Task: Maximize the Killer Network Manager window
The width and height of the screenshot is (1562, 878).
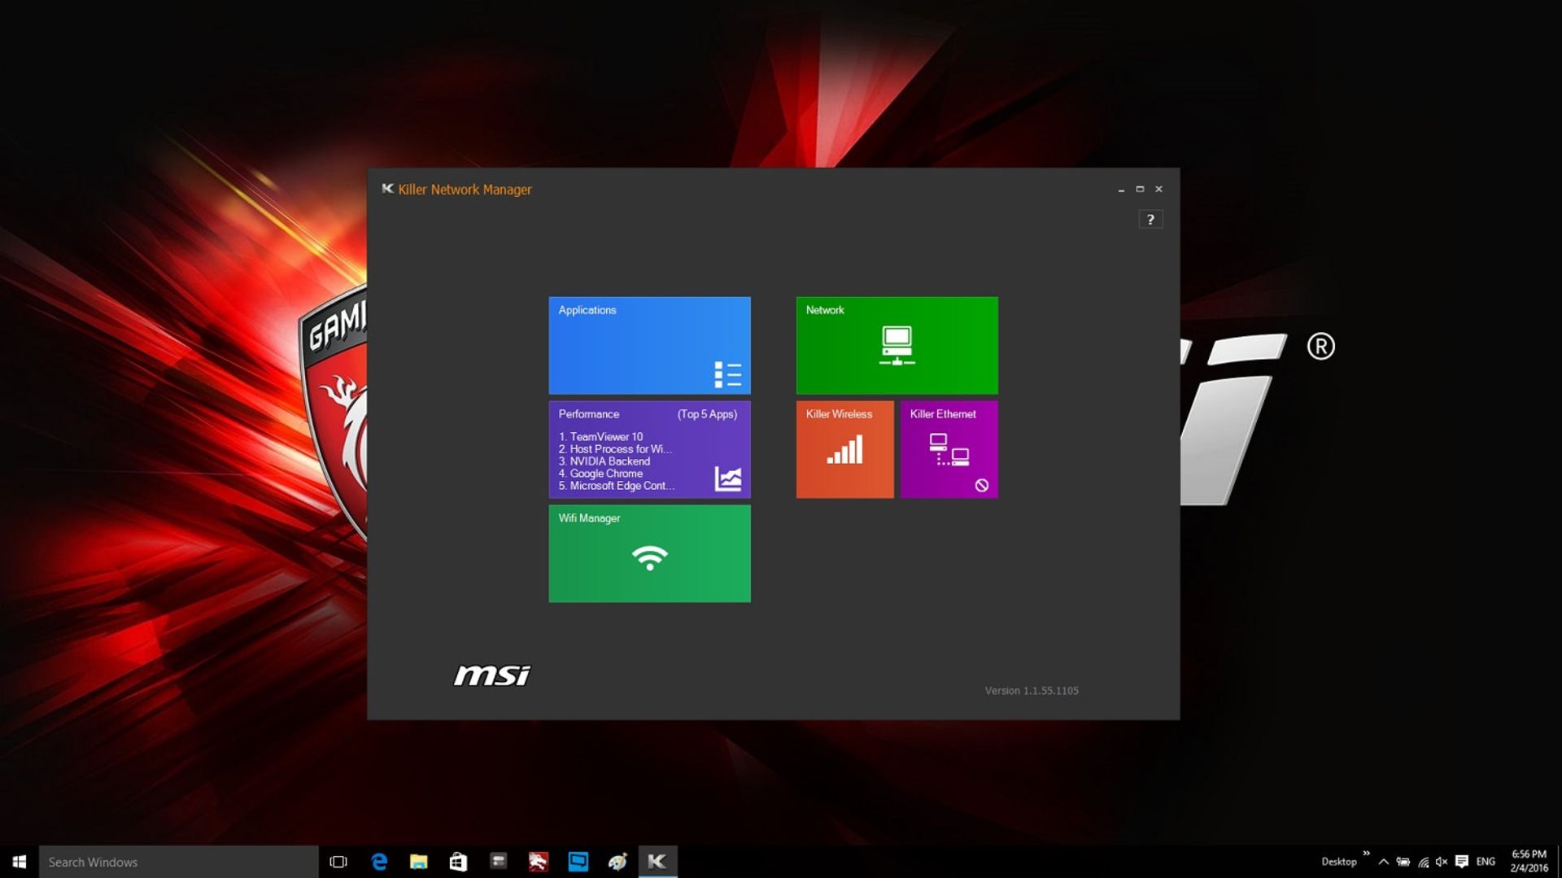Action: (1140, 190)
